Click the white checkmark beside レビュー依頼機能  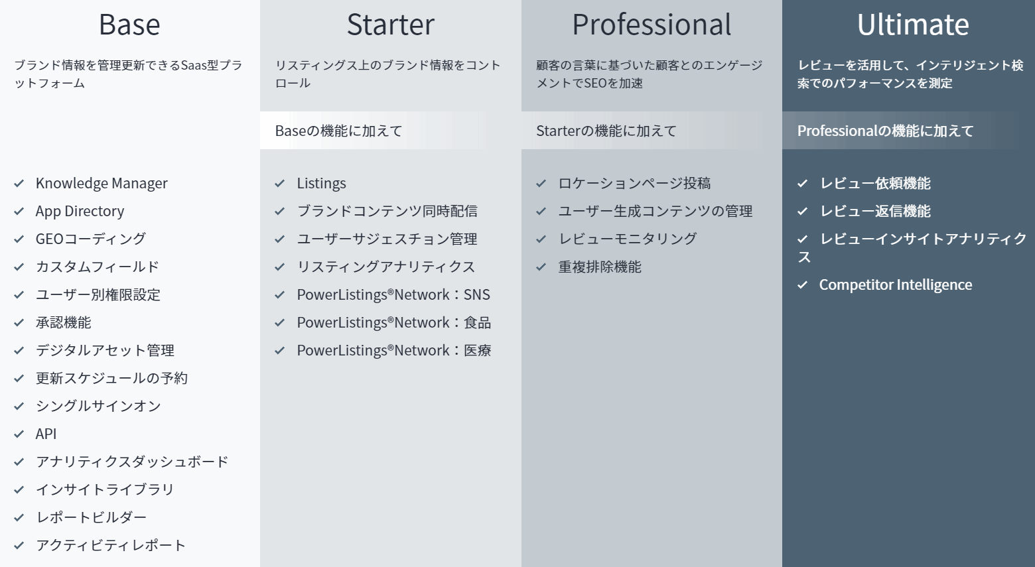(x=803, y=184)
